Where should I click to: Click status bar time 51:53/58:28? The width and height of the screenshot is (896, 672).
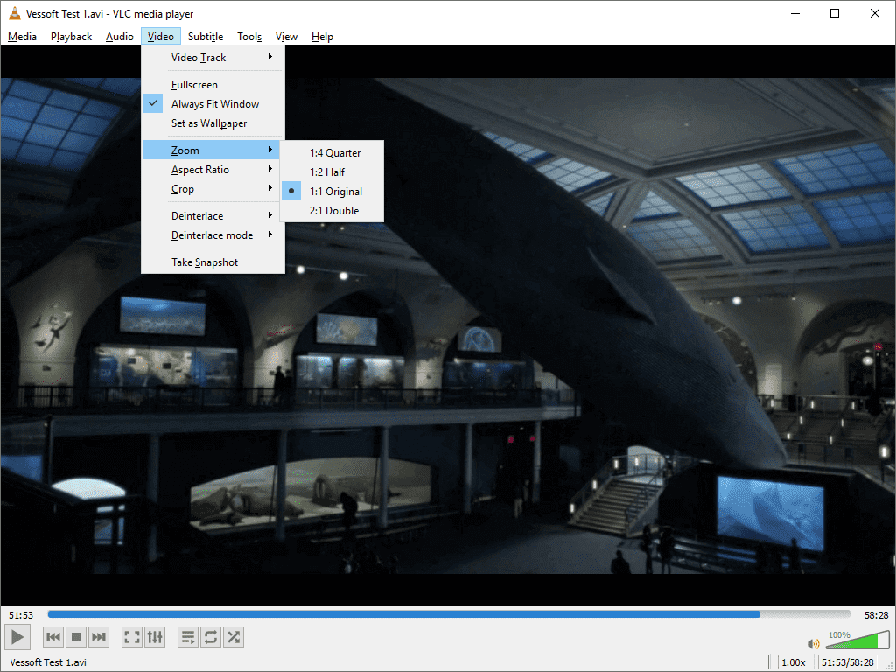tap(847, 662)
